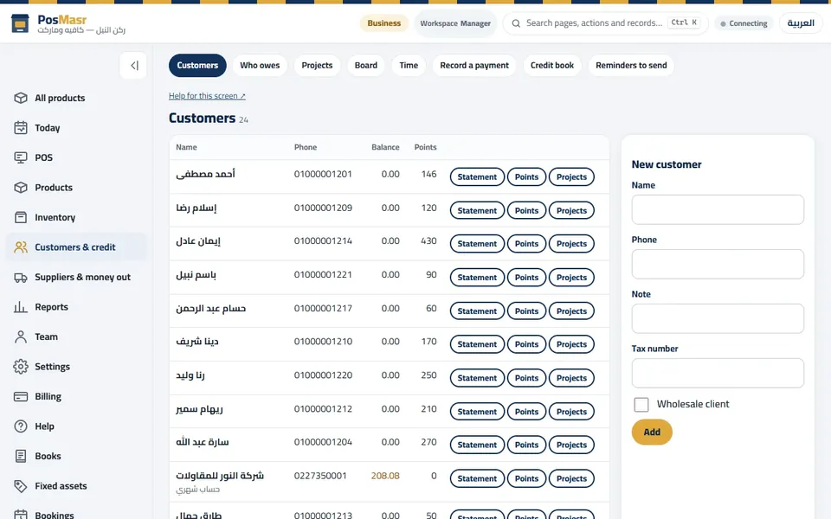Go to Inventory in the sidebar
This screenshot has width=831, height=519.
point(76,217)
